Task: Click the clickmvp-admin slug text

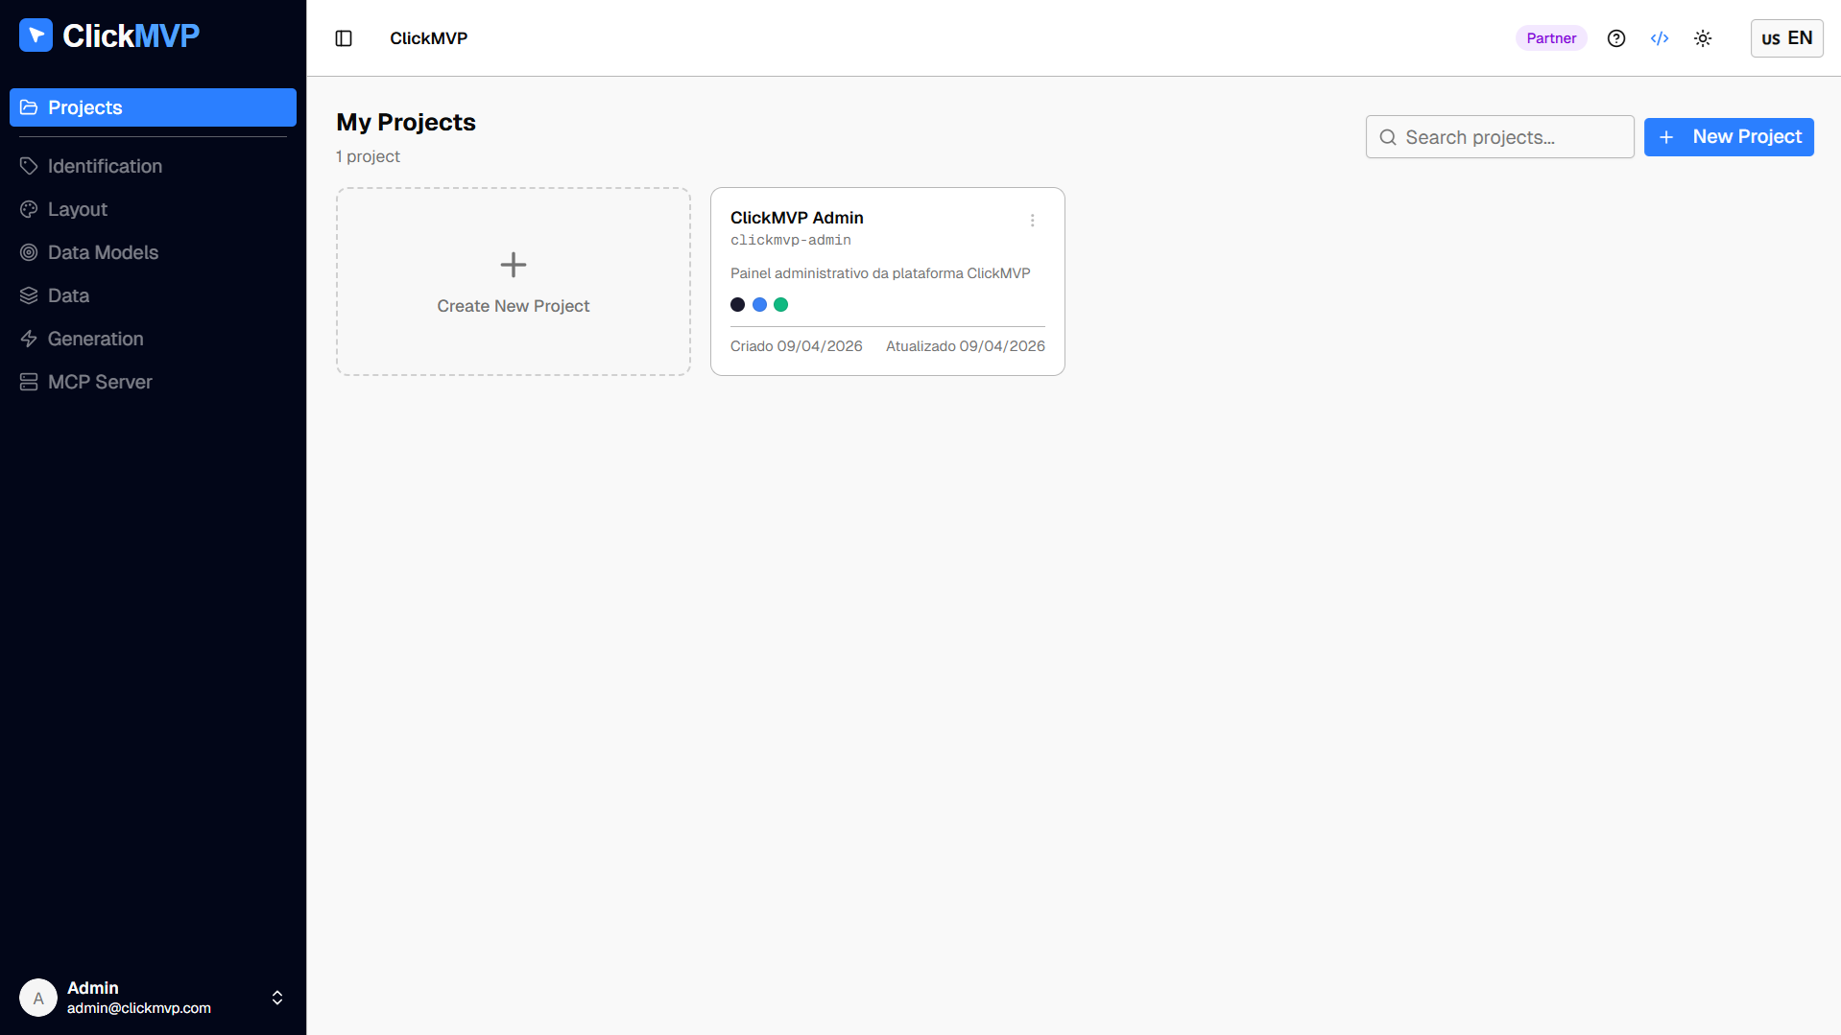Action: [791, 240]
